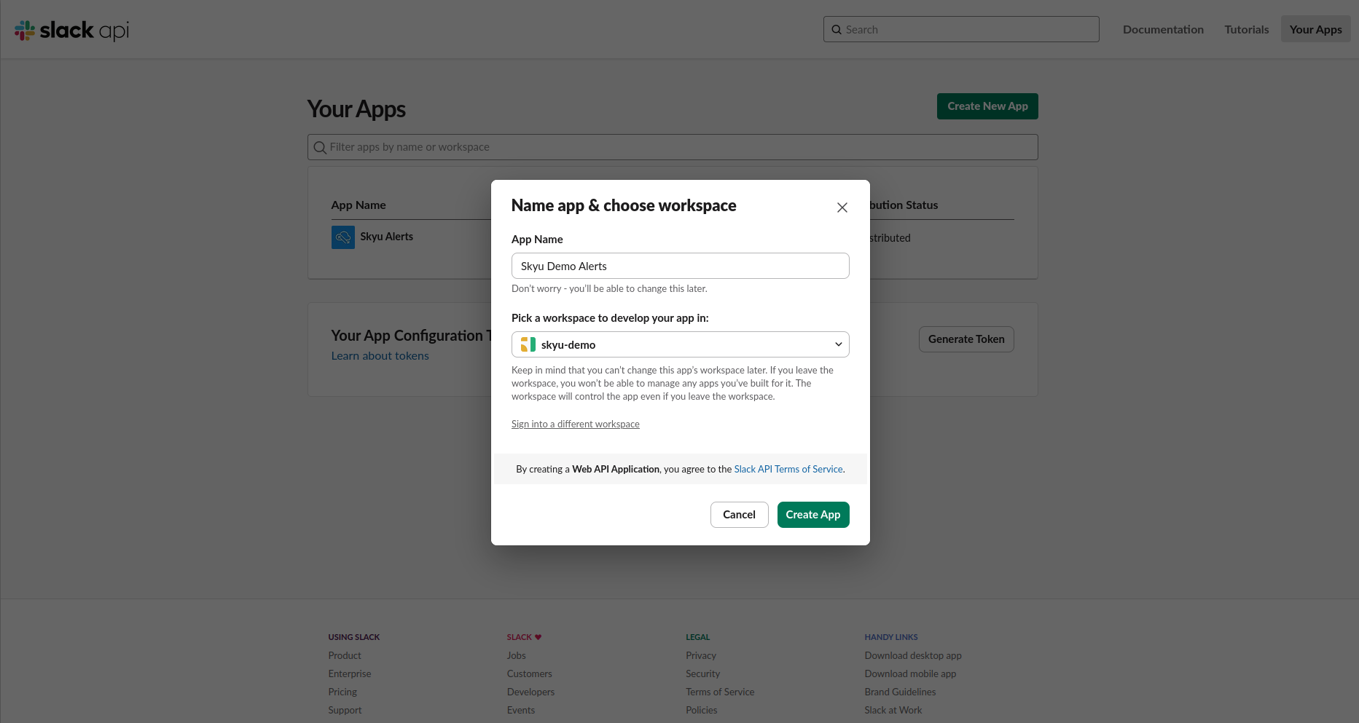This screenshot has height=723, width=1359.
Task: Click the Create App button
Action: pyautogui.click(x=813, y=515)
